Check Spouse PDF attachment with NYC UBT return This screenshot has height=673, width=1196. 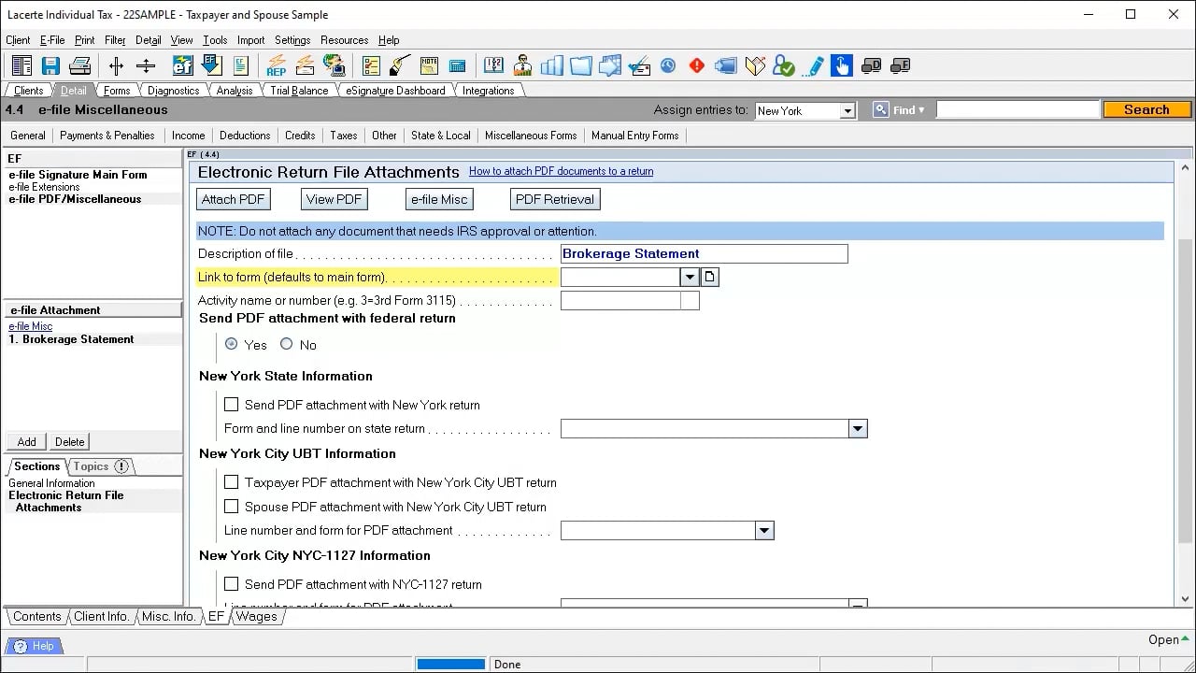(x=232, y=507)
